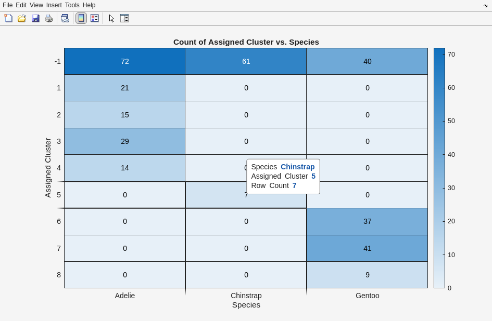The image size is (492, 321).
Task: Print the figure with the printer icon
Action: (49, 18)
